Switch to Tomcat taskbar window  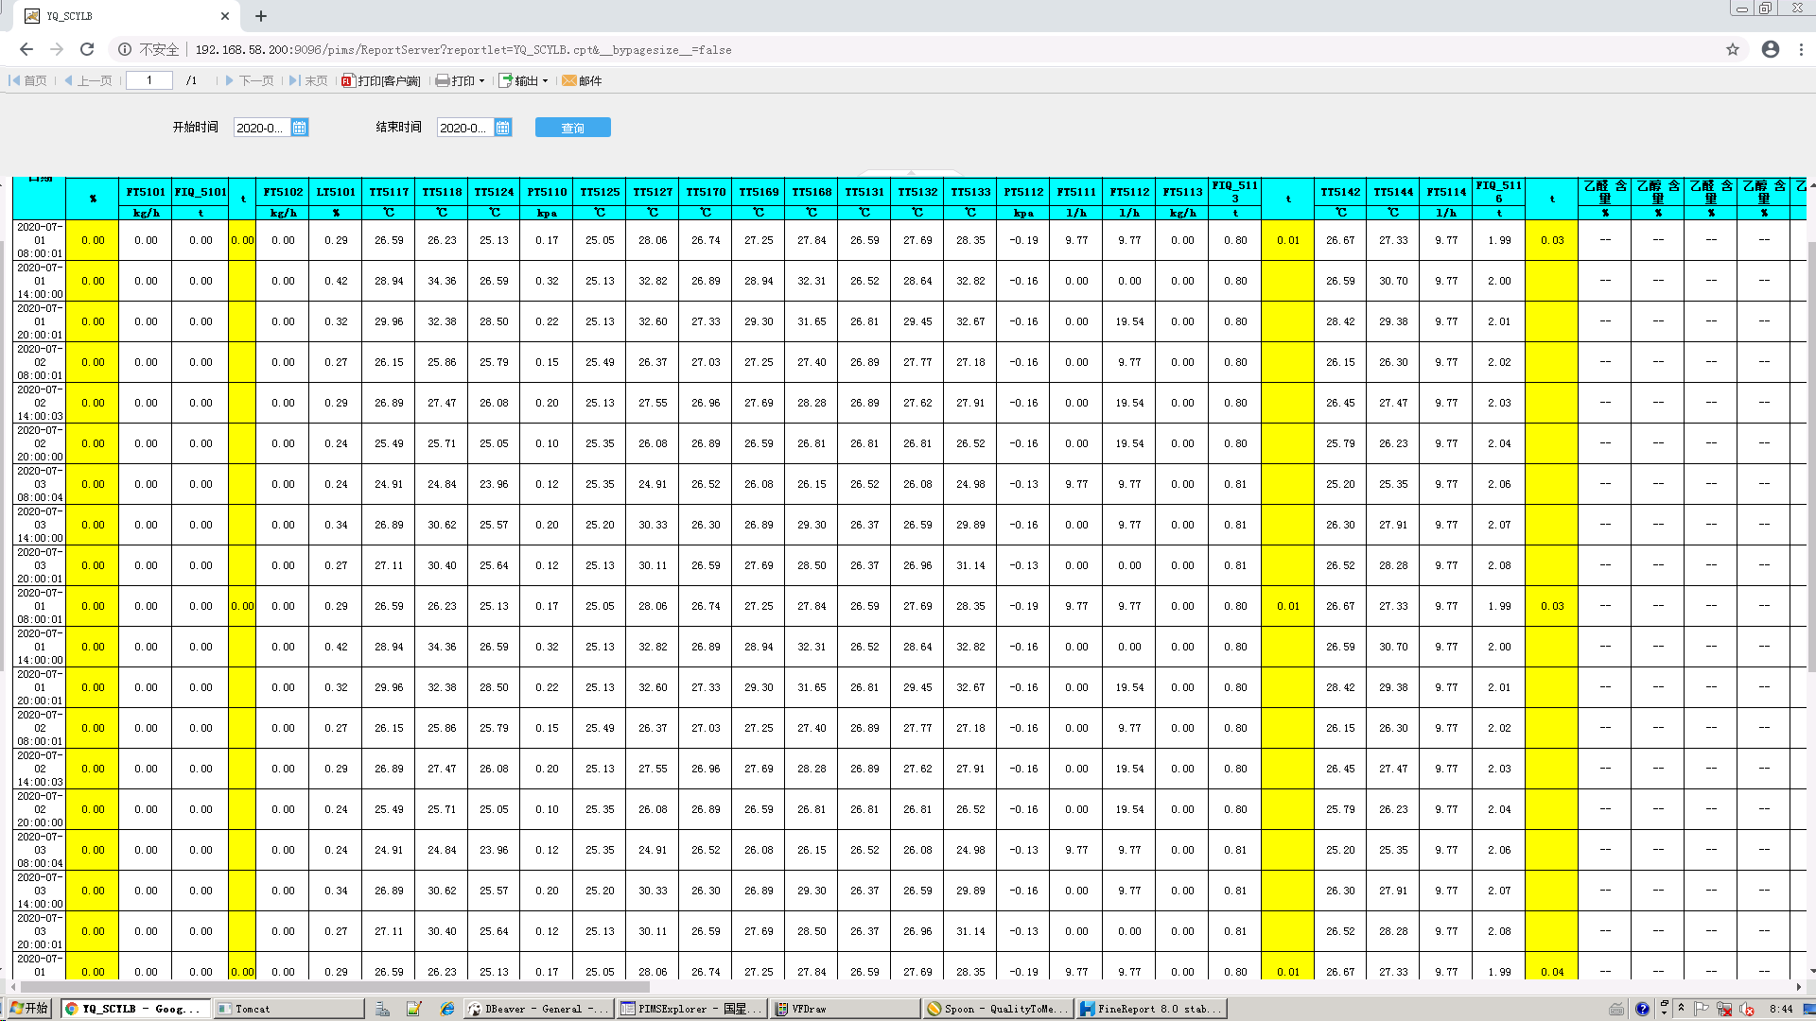(x=288, y=1009)
